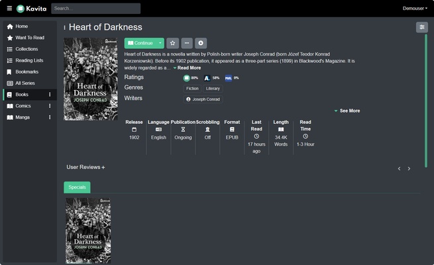
Task: Open Want To Read in sidebar
Action: click(x=30, y=38)
